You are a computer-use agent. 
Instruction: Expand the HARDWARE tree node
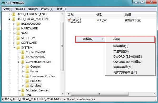[14, 29]
